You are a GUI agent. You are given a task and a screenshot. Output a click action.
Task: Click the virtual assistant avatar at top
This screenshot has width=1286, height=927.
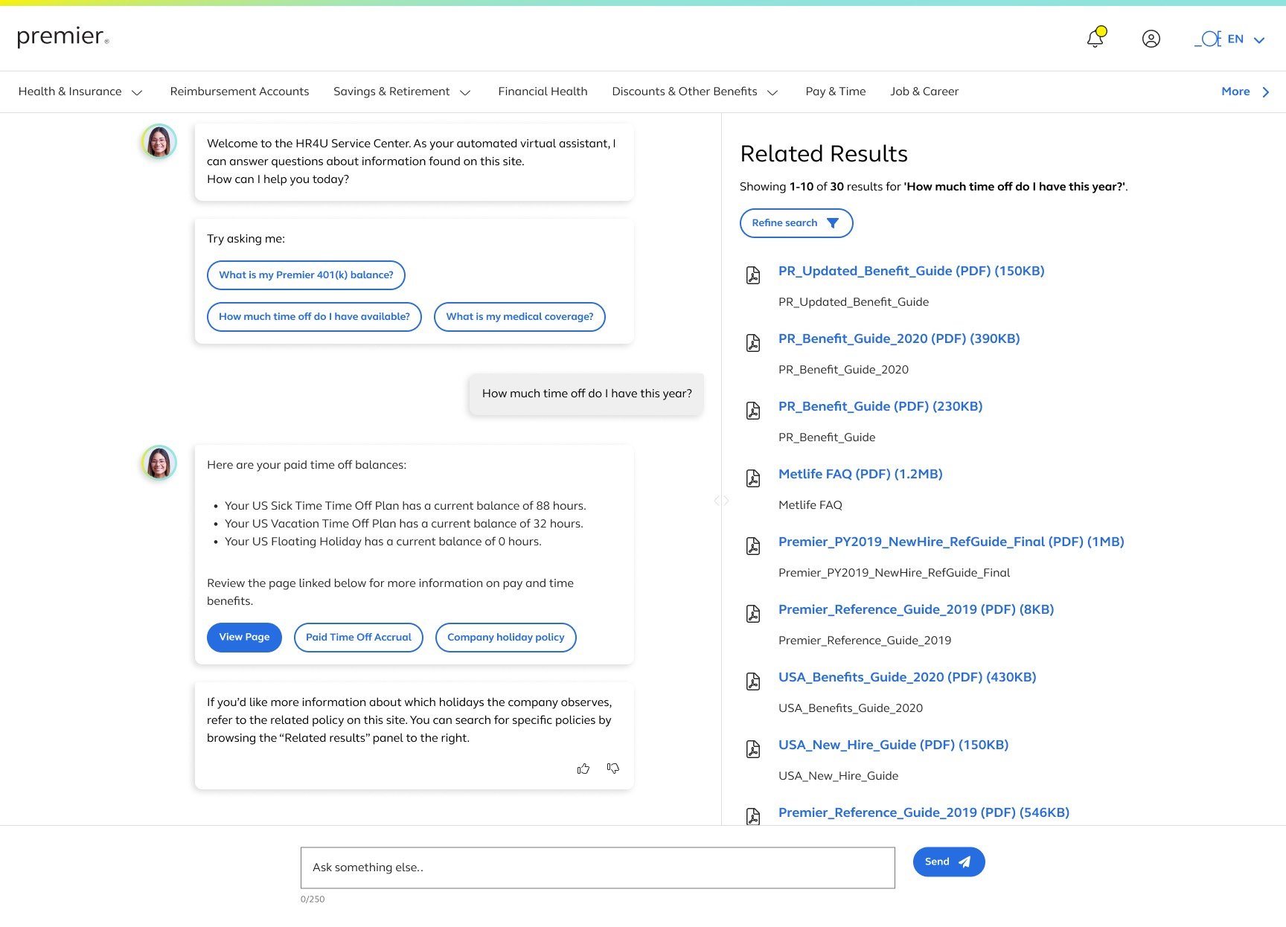(x=159, y=141)
